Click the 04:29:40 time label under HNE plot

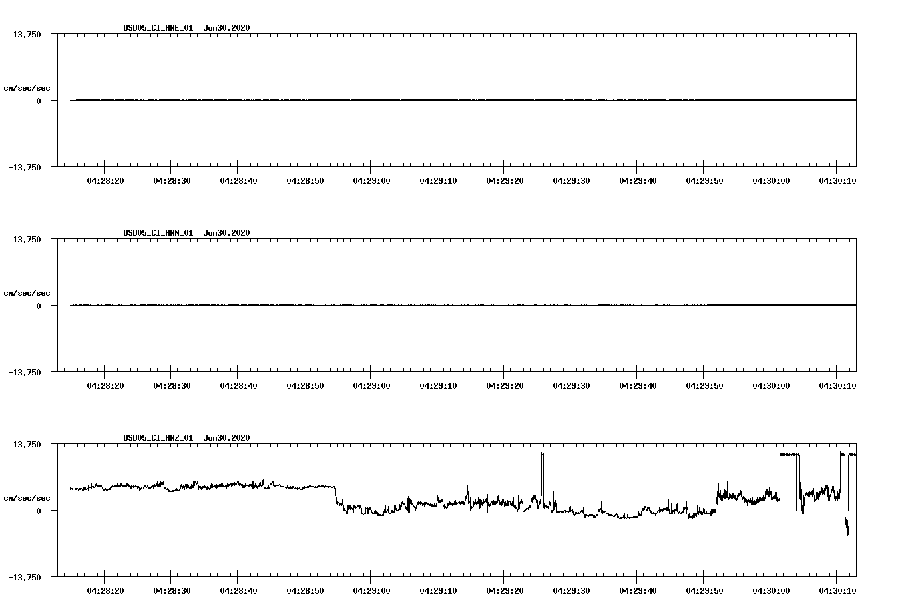638,181
